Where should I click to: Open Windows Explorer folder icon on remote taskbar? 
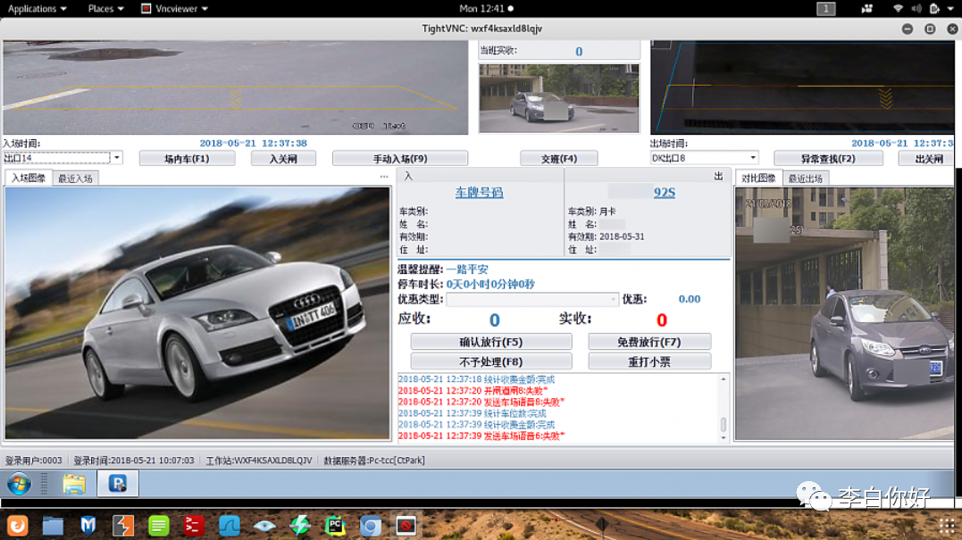click(x=74, y=485)
